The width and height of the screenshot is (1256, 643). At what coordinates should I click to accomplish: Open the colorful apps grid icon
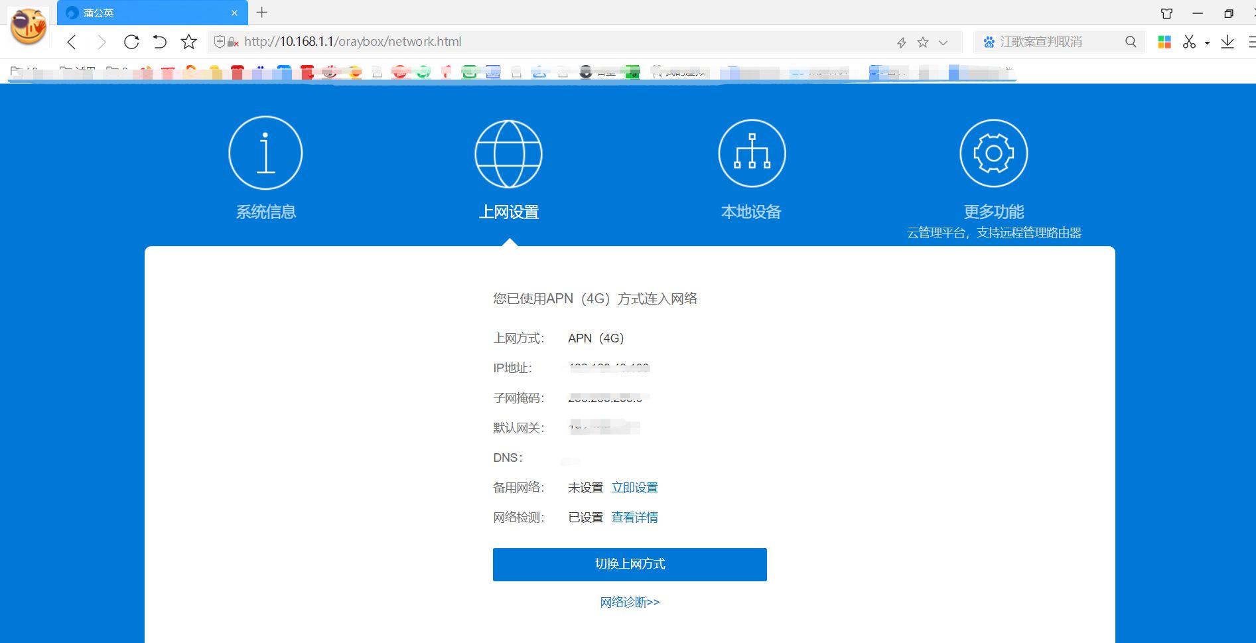pyautogui.click(x=1164, y=42)
